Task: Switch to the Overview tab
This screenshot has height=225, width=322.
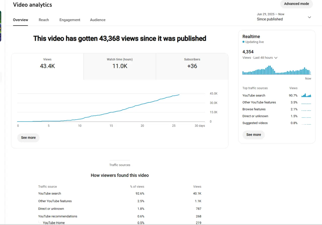Action: (21, 20)
